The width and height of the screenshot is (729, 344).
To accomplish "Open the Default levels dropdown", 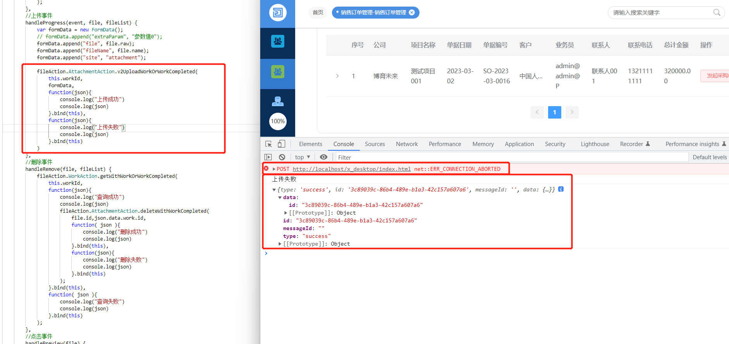I will point(710,157).
